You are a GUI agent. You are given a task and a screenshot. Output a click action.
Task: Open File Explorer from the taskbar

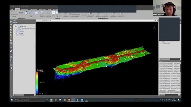pyautogui.click(x=51, y=100)
